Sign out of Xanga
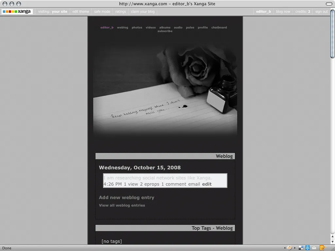Viewport: 335px width, 251px height. pos(321,11)
